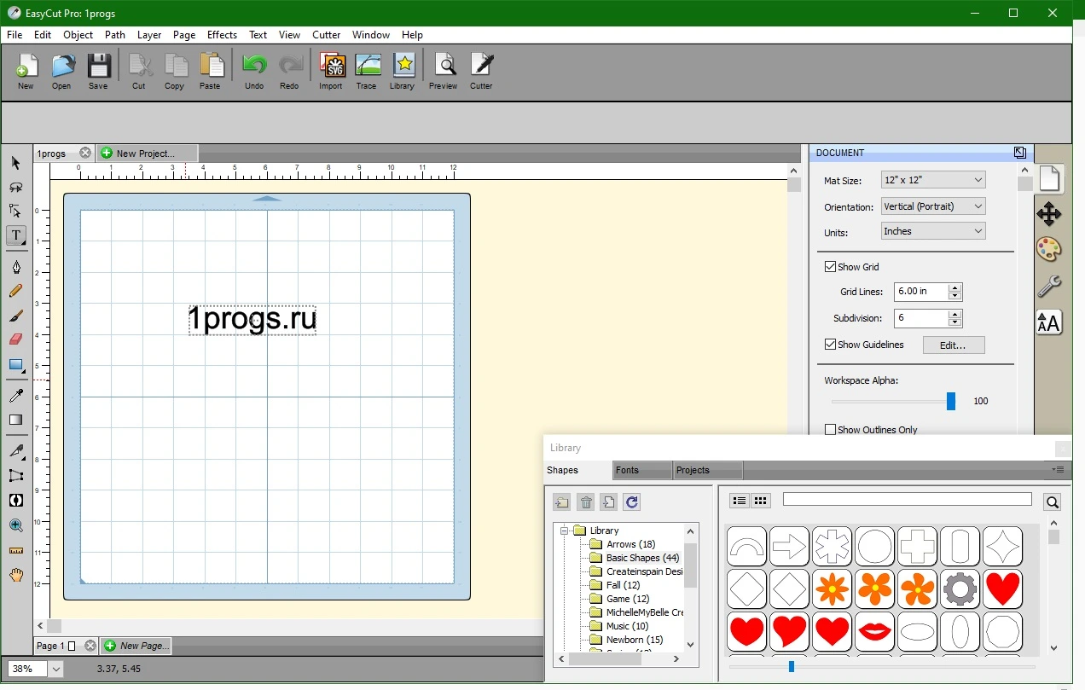Click the Import SVG toolbar icon
The width and height of the screenshot is (1085, 690).
[331, 71]
